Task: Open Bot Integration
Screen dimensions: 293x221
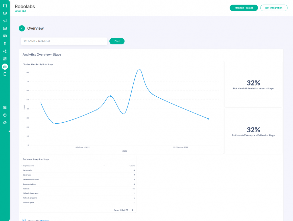Action: click(274, 8)
